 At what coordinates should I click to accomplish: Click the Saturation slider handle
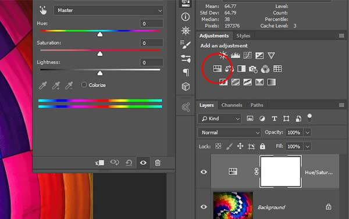[x=100, y=54]
